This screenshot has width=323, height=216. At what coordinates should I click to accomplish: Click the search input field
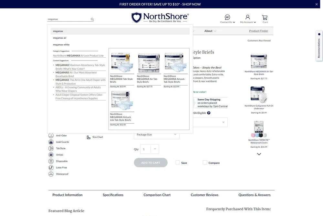(x=69, y=19)
